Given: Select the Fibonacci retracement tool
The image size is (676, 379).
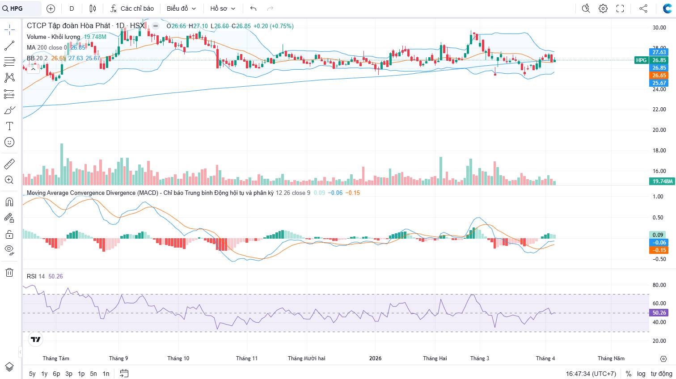Looking at the screenshot, I should pyautogui.click(x=9, y=61).
